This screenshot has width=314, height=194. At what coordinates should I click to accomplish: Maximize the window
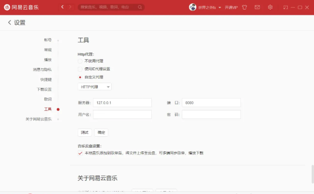click(300, 8)
